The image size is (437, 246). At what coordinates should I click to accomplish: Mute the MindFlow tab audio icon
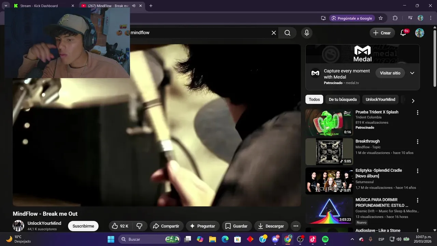point(134,6)
